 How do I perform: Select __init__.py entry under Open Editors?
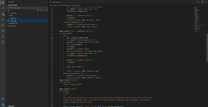tap(27, 8)
